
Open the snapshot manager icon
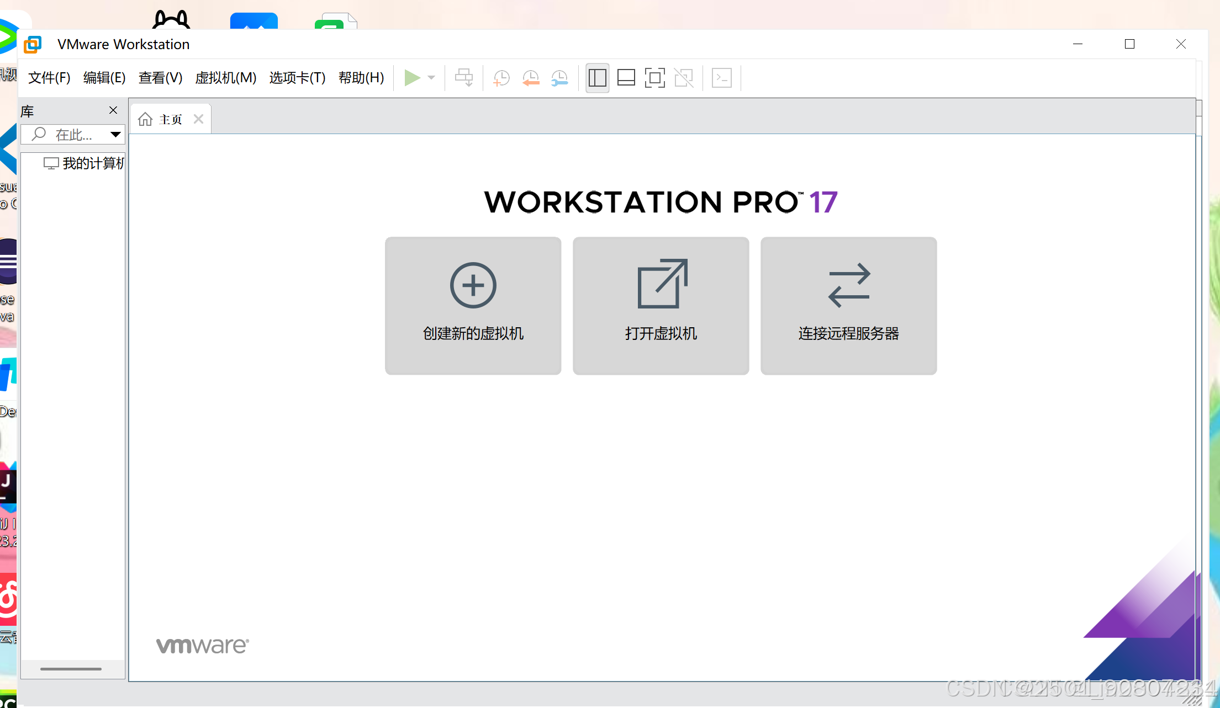pos(559,78)
